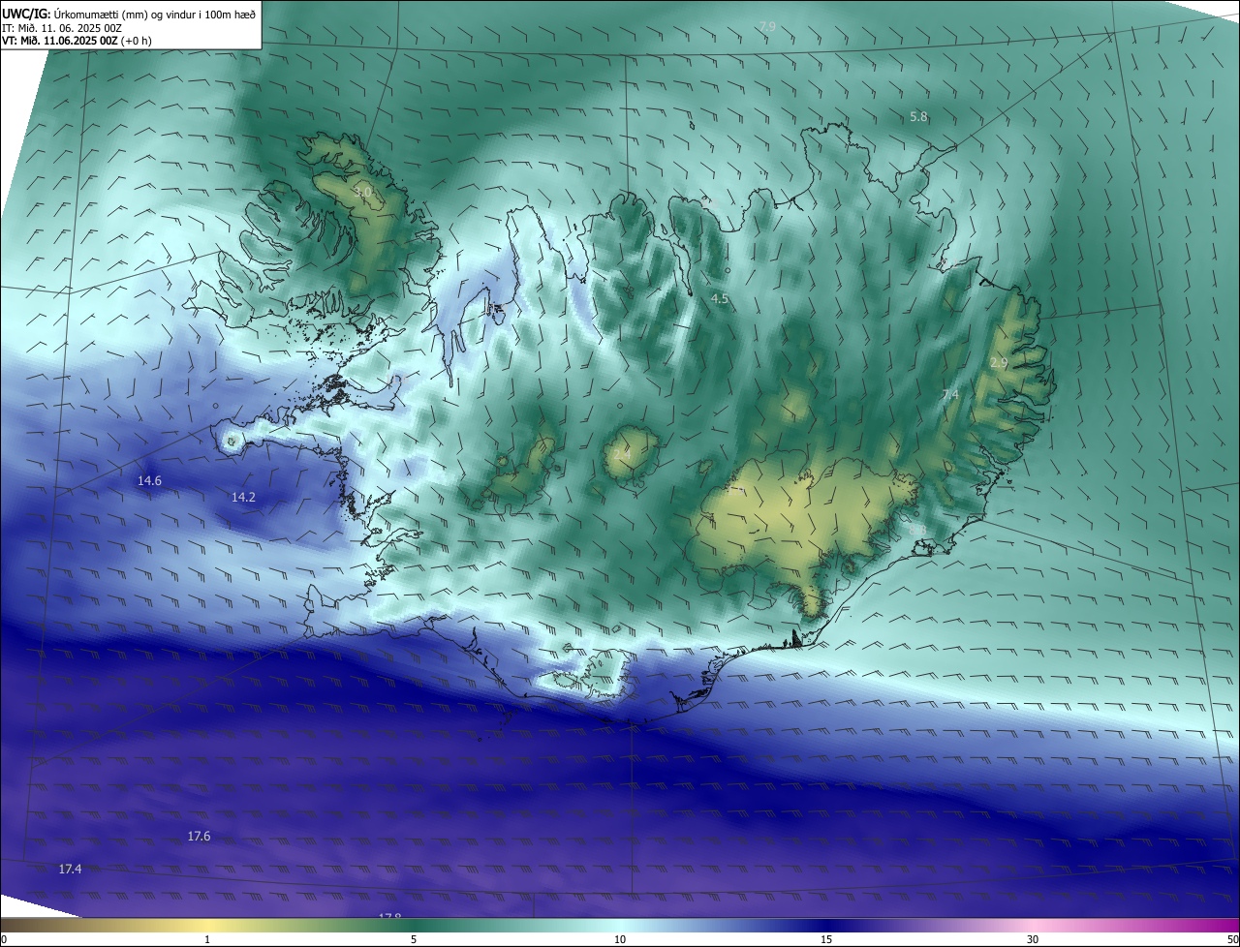
Task: Click the 15 tick on the color scale
Action: click(x=826, y=939)
